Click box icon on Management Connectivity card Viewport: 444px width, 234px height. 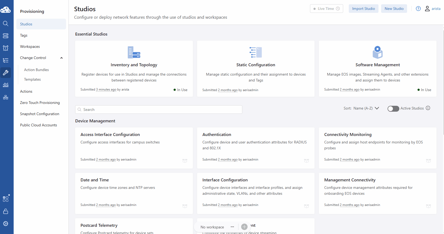click(x=428, y=206)
